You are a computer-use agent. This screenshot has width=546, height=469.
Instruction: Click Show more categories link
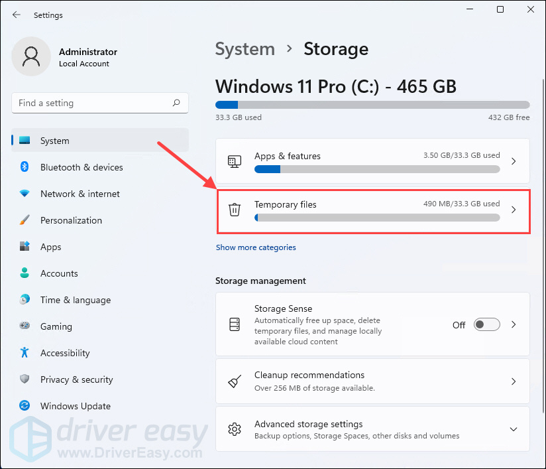[256, 247]
